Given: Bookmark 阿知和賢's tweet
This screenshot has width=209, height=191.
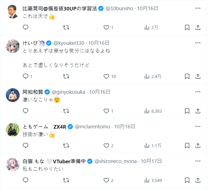Looking at the screenshot, I should pyautogui.click(x=187, y=111).
